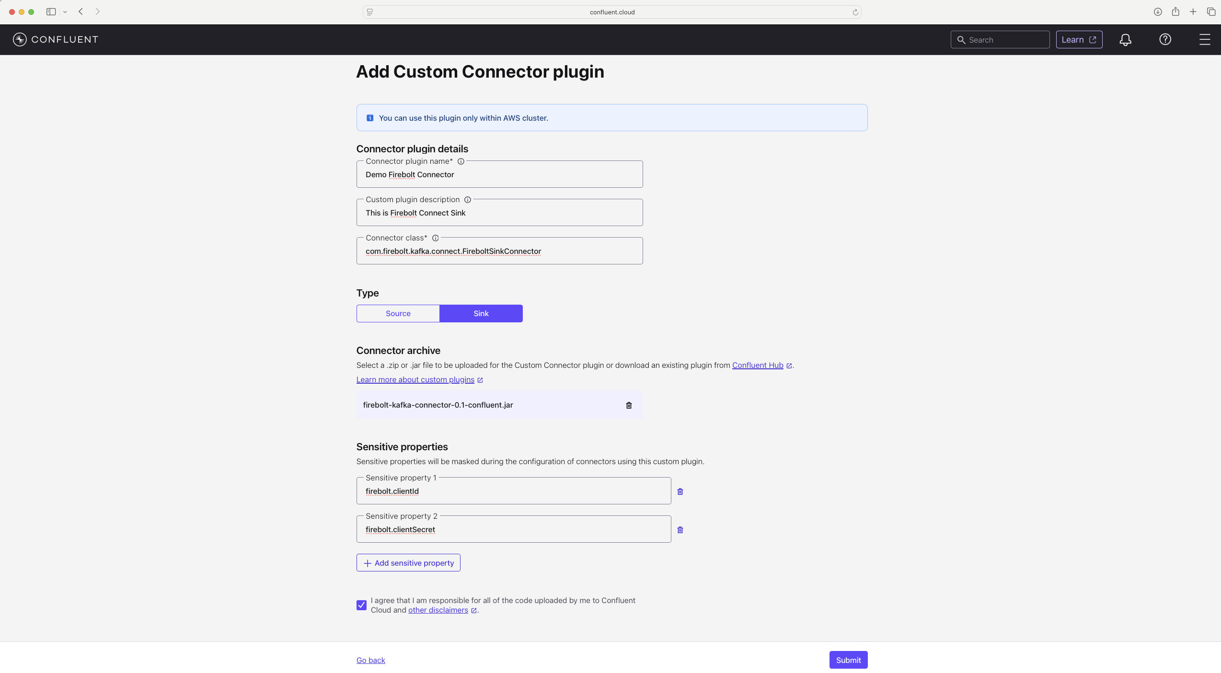Open the notifications bell
Image resolution: width=1221 pixels, height=673 pixels.
tap(1125, 40)
